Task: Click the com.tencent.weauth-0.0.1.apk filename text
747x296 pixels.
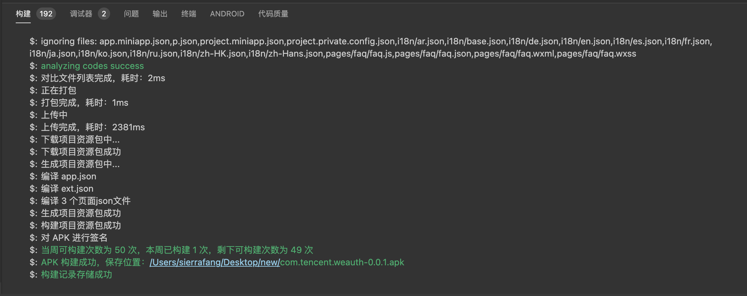Action: point(342,262)
